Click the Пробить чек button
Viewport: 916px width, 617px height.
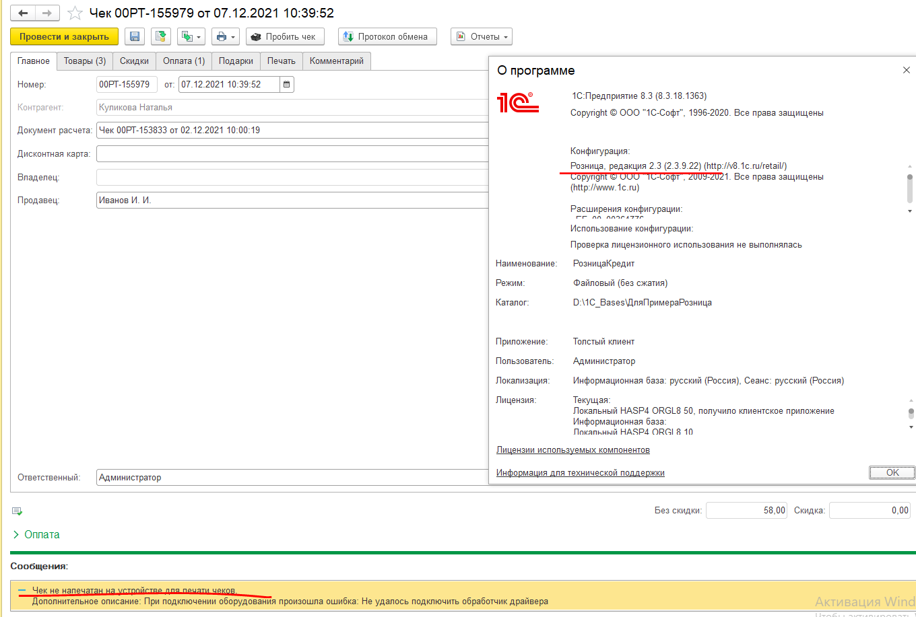pos(285,36)
